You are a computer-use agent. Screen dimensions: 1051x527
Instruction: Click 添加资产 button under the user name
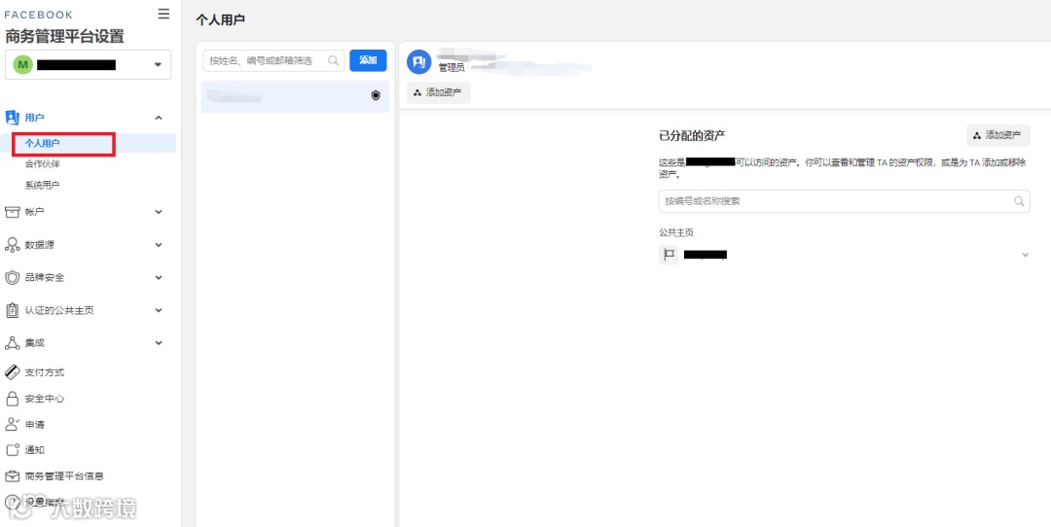tap(438, 92)
